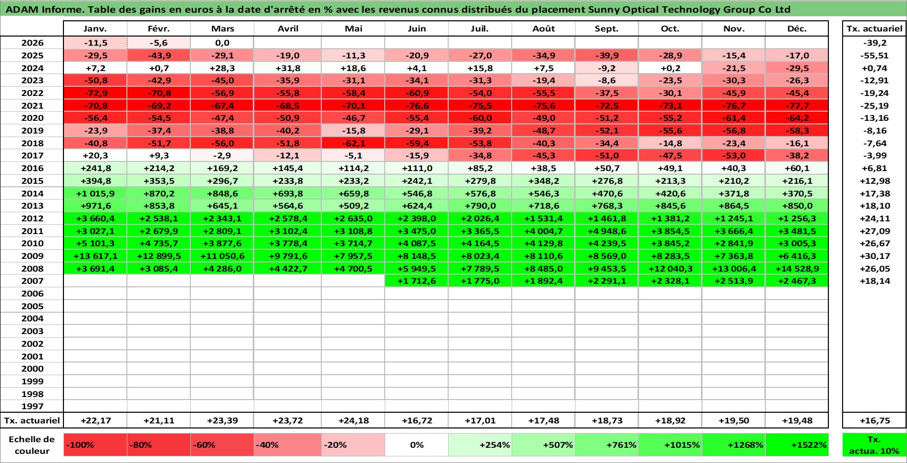Click the cell showing +2 467,3
The height and width of the screenshot is (463, 907).
pyautogui.click(x=797, y=281)
